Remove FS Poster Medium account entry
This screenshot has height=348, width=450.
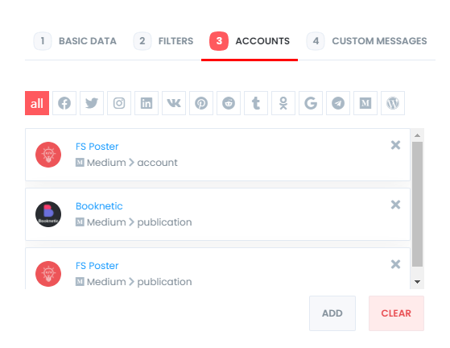(395, 145)
